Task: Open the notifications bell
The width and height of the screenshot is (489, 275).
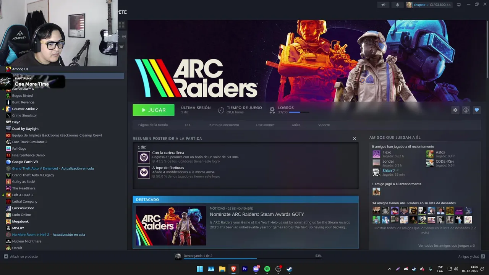Action: tap(397, 5)
